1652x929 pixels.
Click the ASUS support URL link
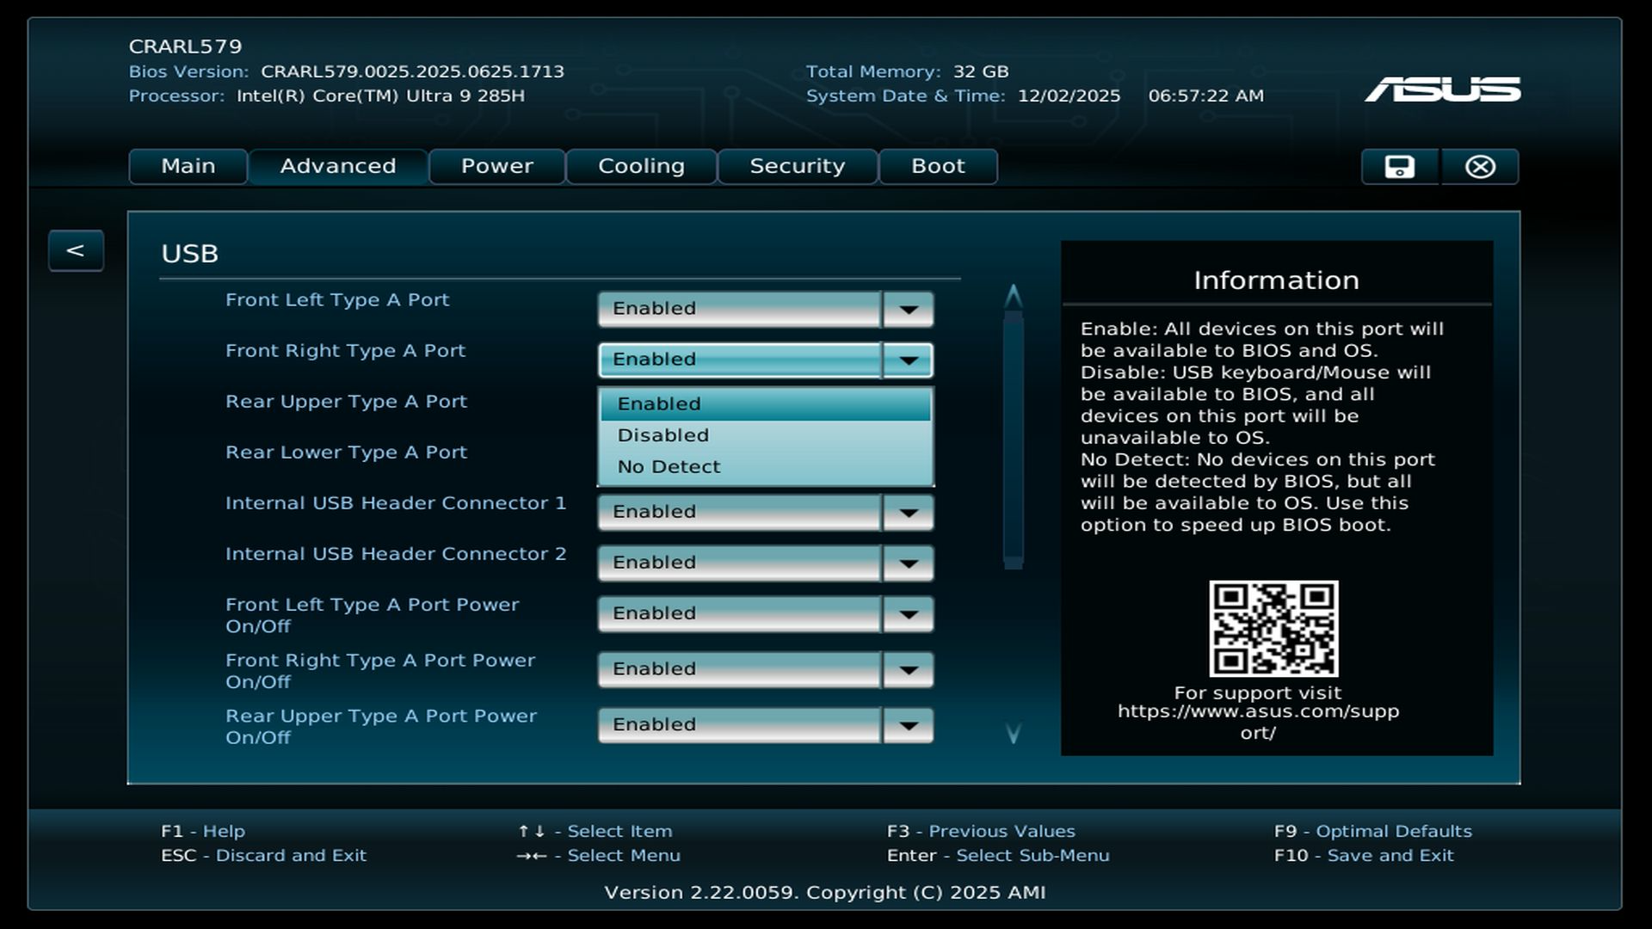click(x=1258, y=712)
